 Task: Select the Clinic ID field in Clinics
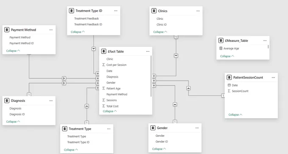[x=162, y=24]
